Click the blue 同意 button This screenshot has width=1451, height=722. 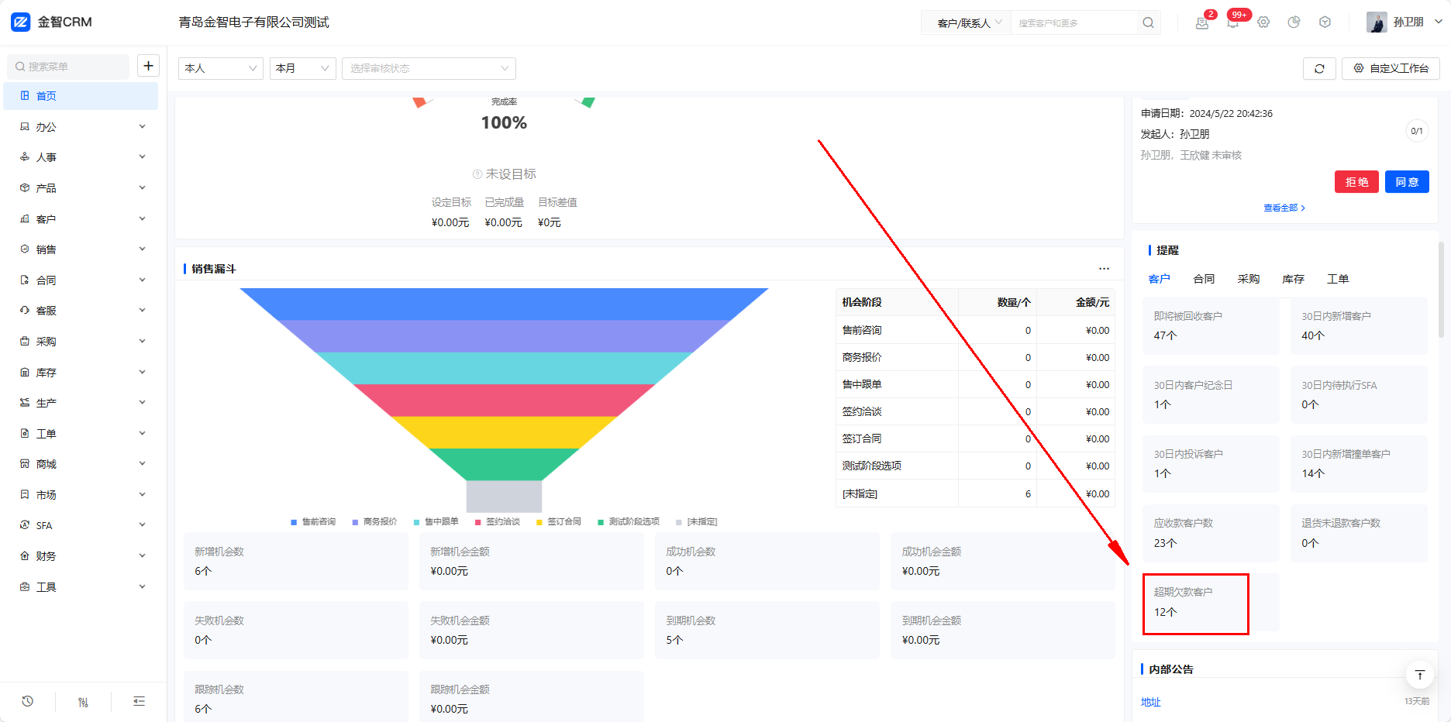click(1407, 182)
